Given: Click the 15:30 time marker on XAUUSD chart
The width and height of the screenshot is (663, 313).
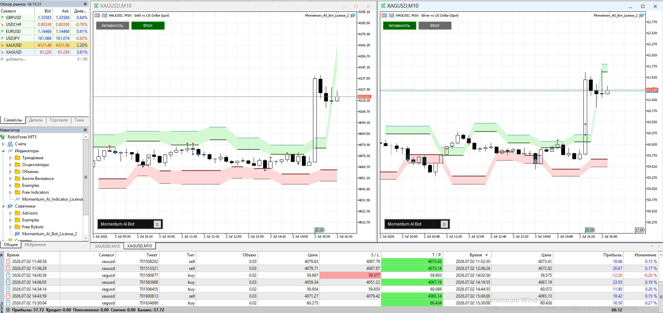Looking at the screenshot, I should click(319, 230).
